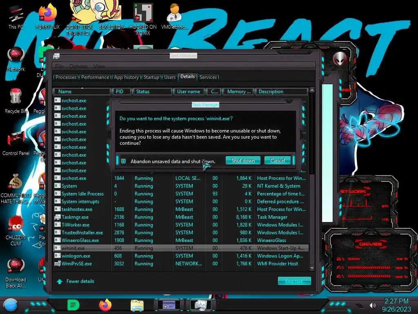
Task: Check Abandon unsaved data and shut down
Action: (x=123, y=161)
